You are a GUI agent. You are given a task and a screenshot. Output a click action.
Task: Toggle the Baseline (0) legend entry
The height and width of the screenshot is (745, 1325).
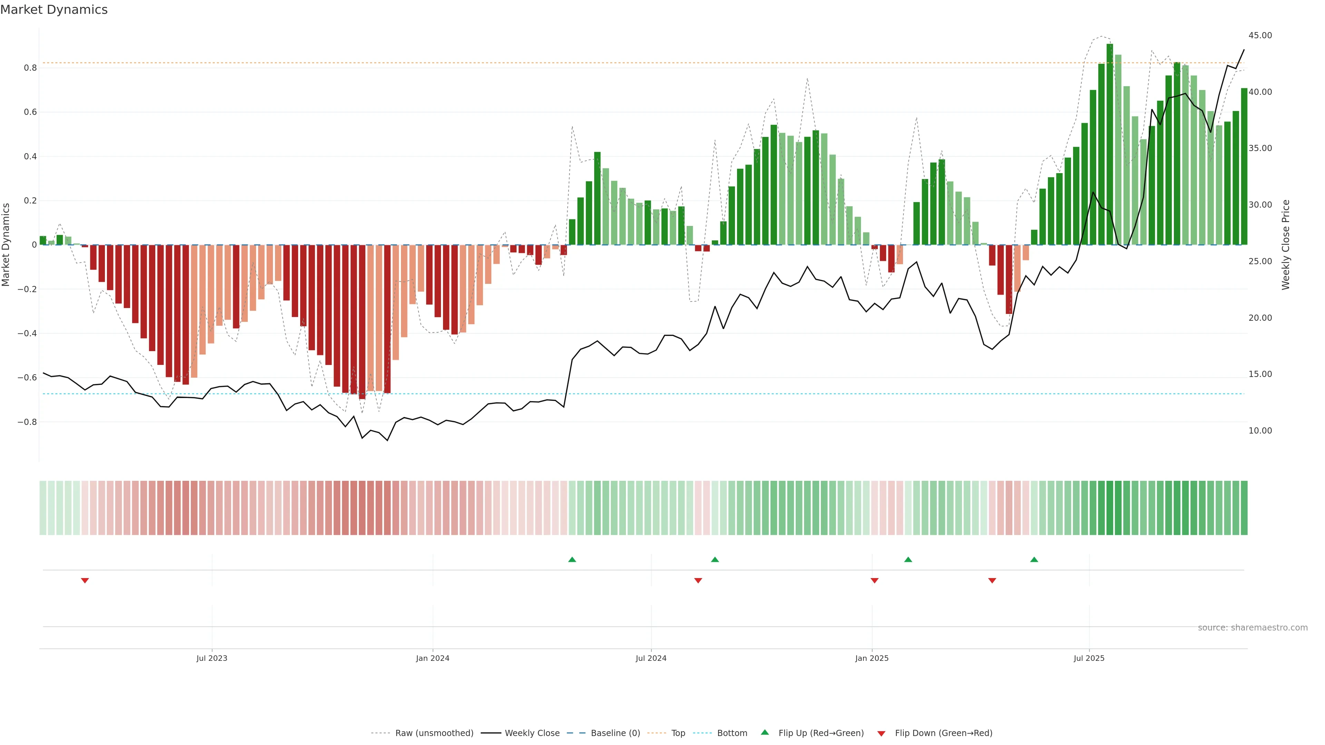(x=615, y=733)
